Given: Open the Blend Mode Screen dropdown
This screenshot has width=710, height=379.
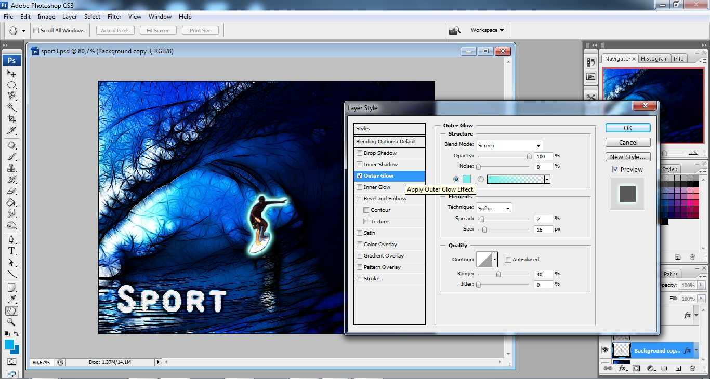Looking at the screenshot, I should [509, 145].
